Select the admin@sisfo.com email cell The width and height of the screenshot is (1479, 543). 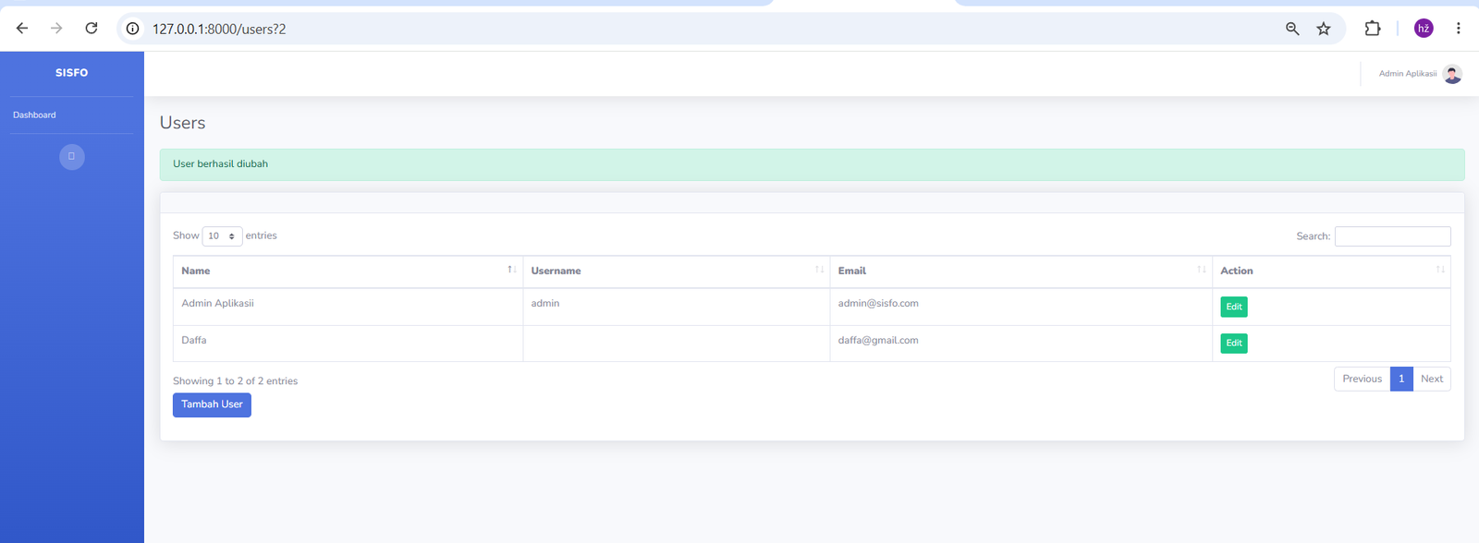coord(1021,307)
